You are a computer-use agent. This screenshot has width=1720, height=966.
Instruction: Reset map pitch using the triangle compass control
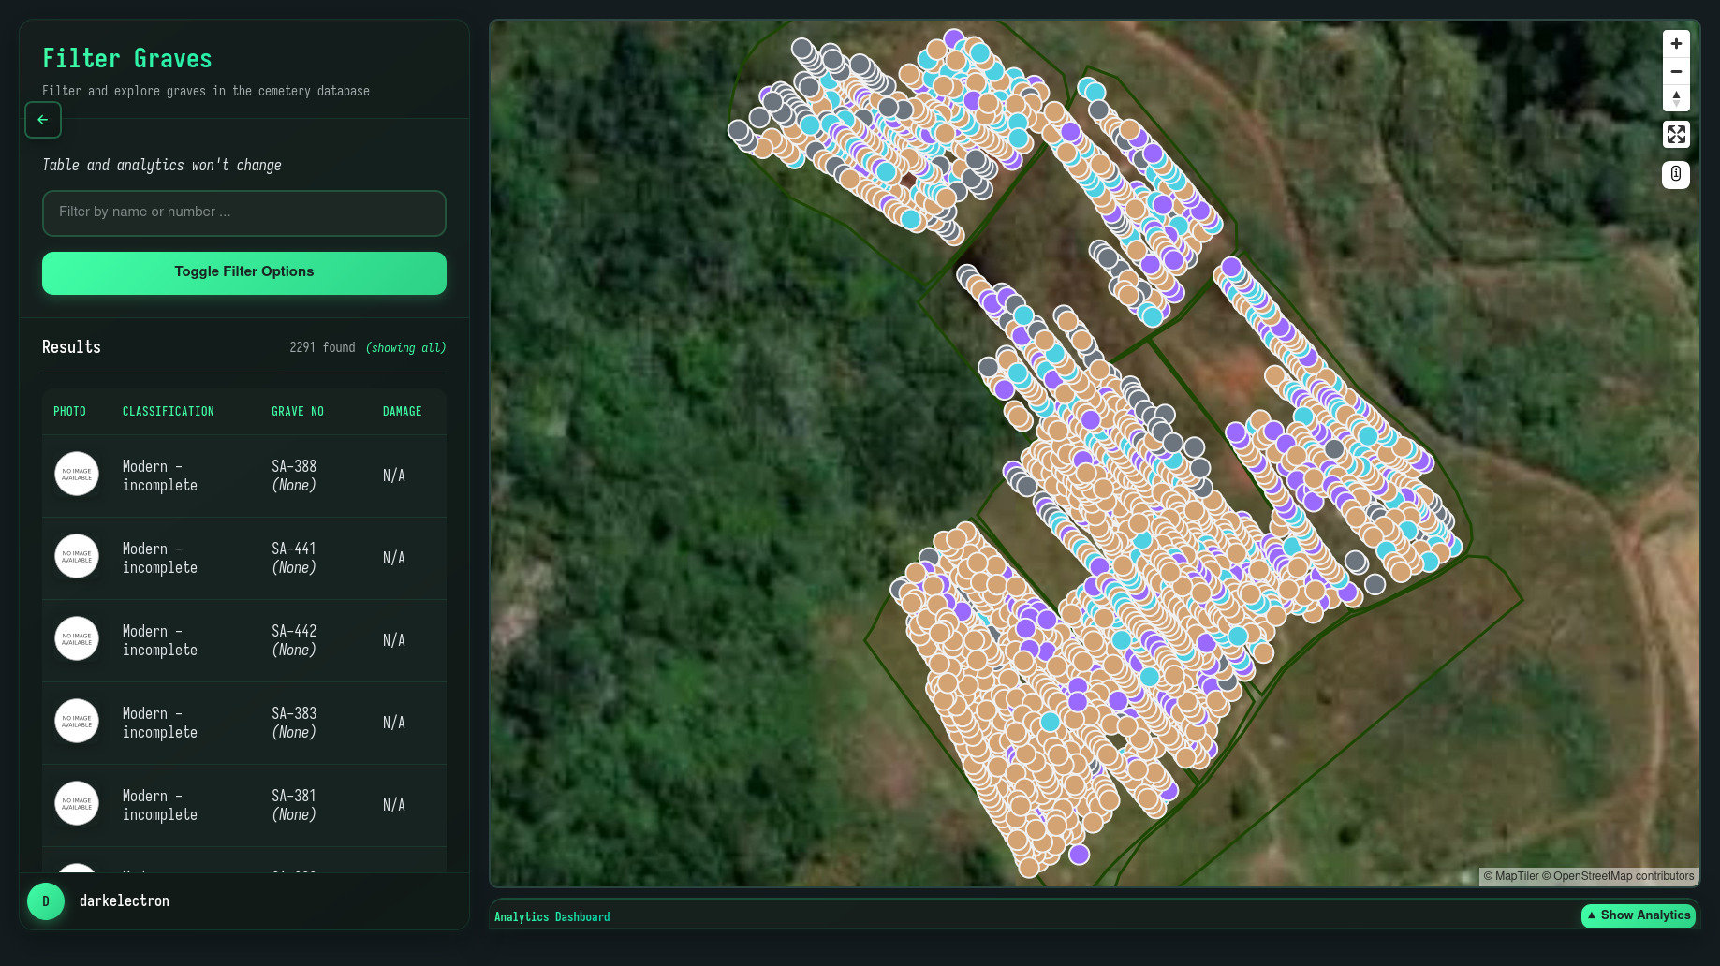point(1676,98)
